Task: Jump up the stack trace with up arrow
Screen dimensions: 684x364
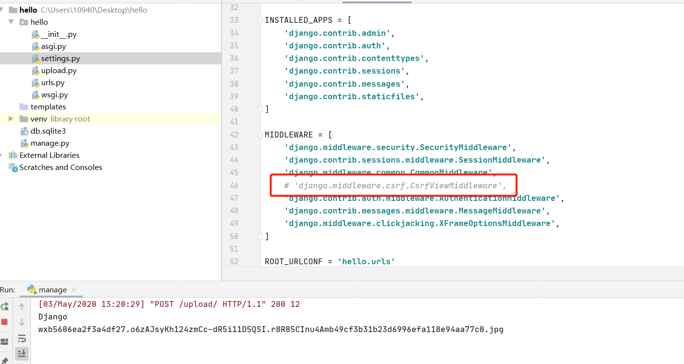Action: [x=22, y=307]
